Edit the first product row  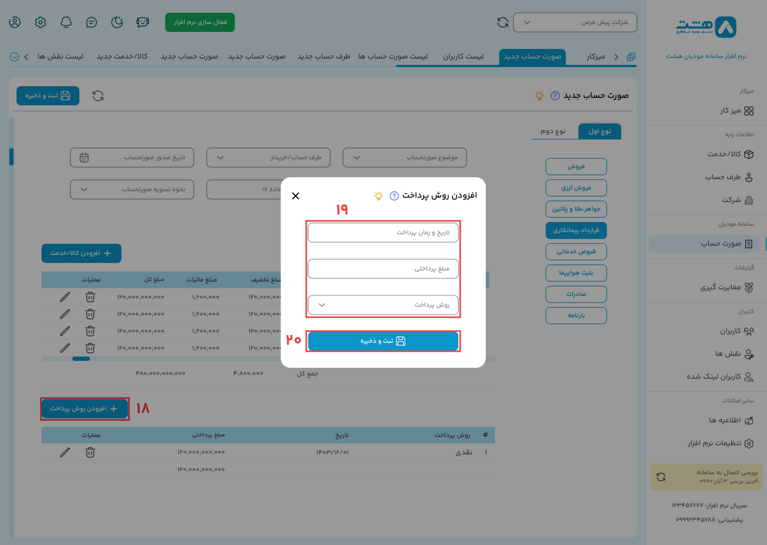click(65, 297)
